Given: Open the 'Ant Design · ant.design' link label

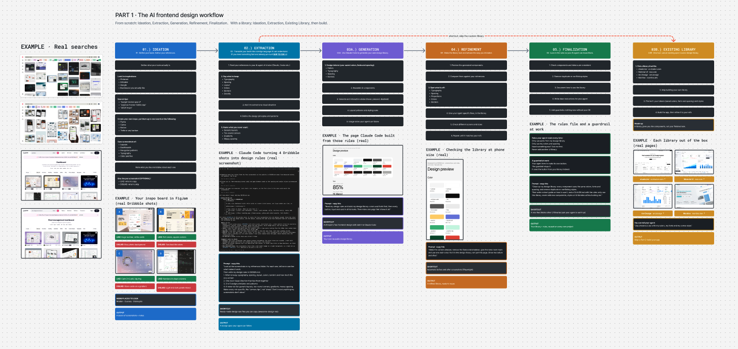Looking at the screenshot, I should [652, 213].
